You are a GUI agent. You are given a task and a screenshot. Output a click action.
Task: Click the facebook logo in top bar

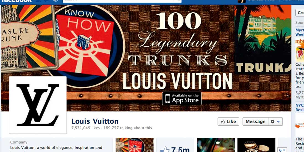click(16, 1)
